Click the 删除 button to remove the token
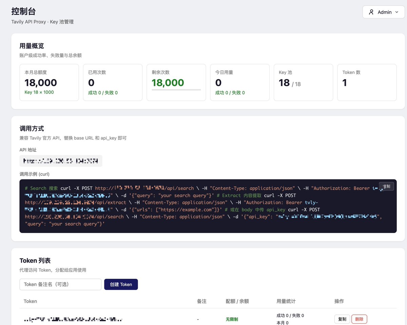 pyautogui.click(x=359, y=319)
